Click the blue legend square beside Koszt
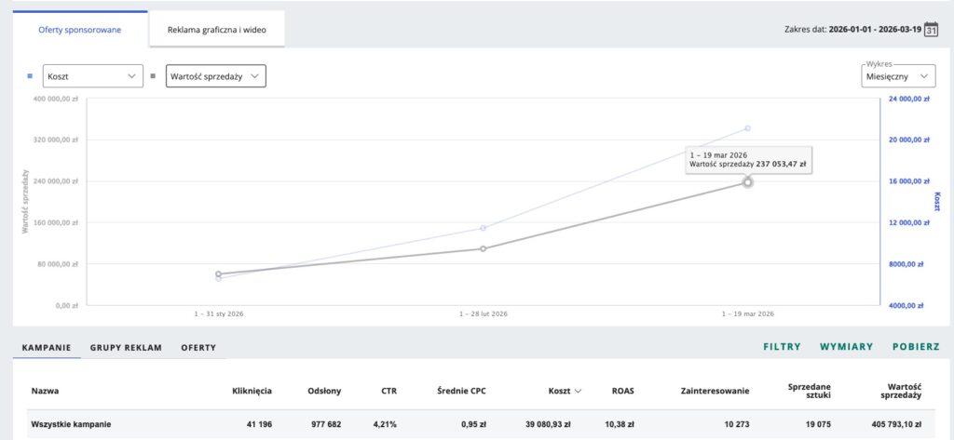The height and width of the screenshot is (440, 954). [30, 76]
